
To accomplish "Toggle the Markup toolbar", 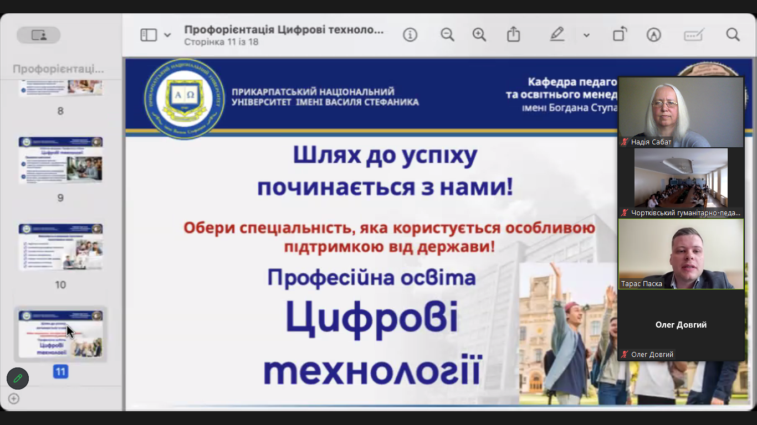I will [654, 35].
